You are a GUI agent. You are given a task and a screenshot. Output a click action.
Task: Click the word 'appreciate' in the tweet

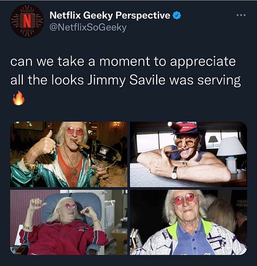tap(203, 62)
